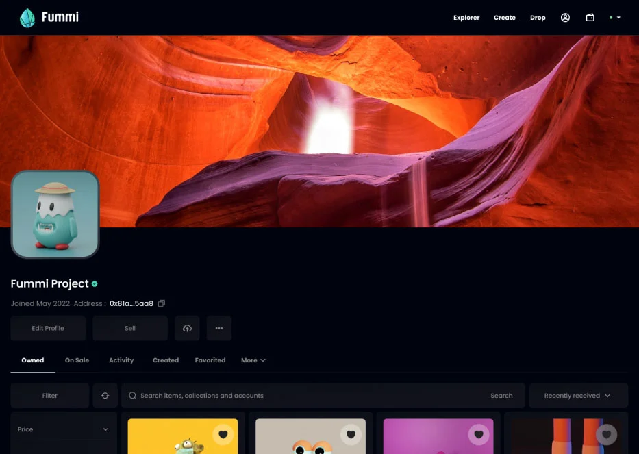Screen dimensions: 639x454
Task: Click the verified badge beside Fummi Project
Action: coord(95,283)
